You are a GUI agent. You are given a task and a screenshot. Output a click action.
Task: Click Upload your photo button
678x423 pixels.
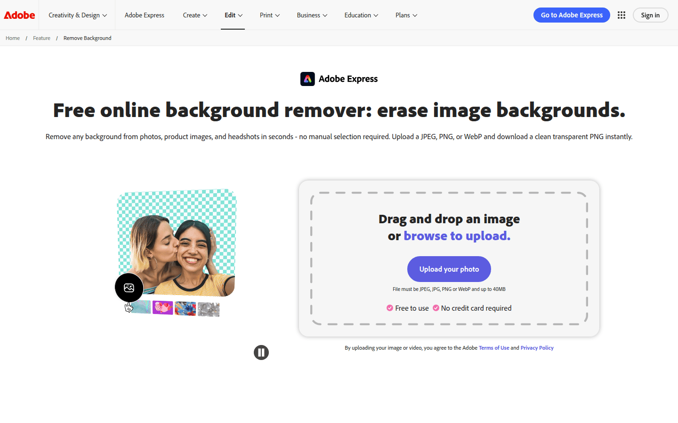click(x=449, y=269)
